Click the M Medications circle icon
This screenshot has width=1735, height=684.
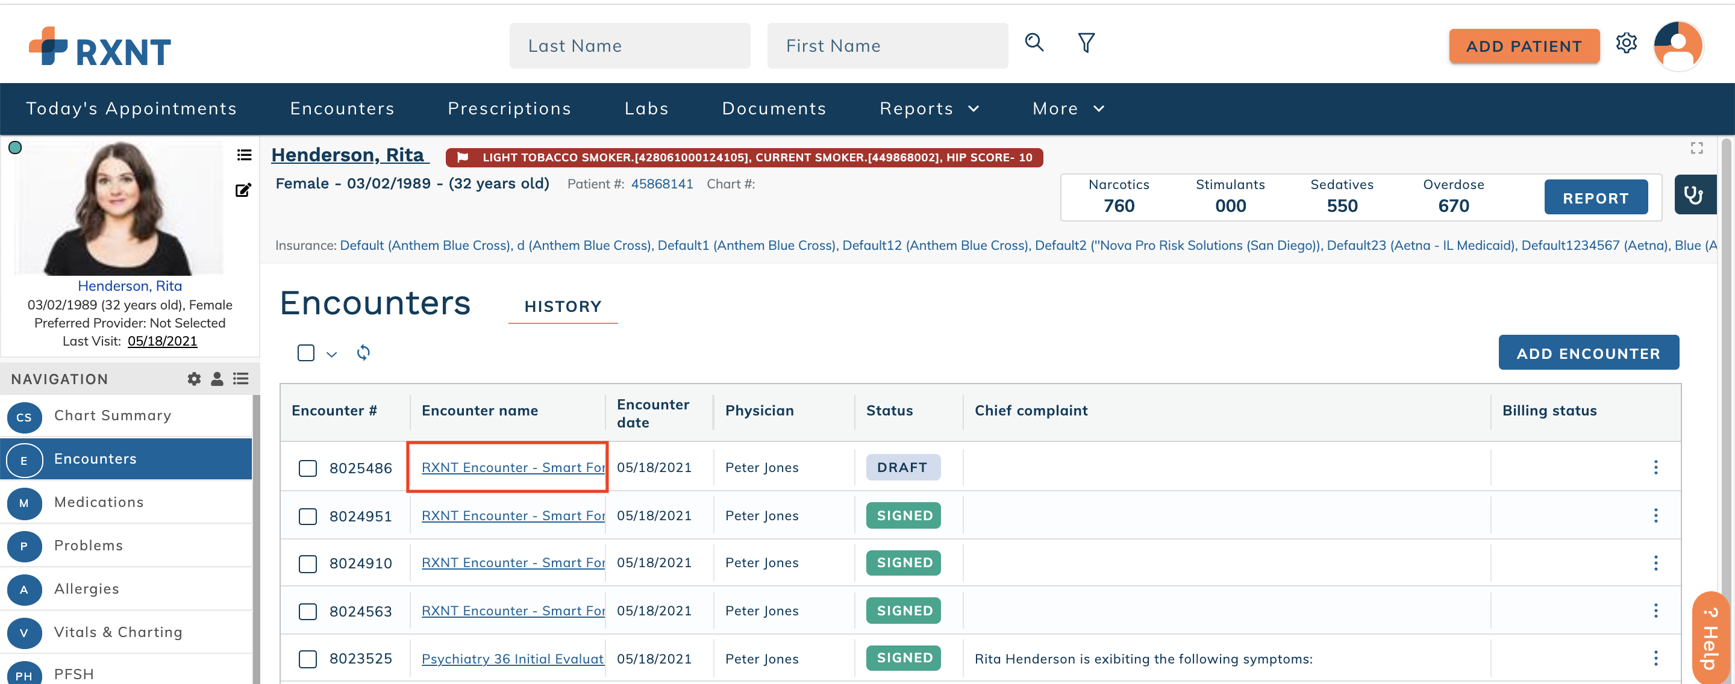(24, 503)
